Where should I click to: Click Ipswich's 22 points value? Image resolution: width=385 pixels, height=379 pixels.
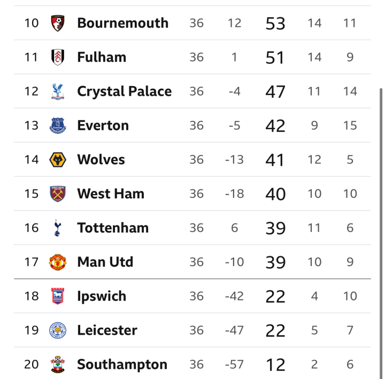tap(275, 296)
